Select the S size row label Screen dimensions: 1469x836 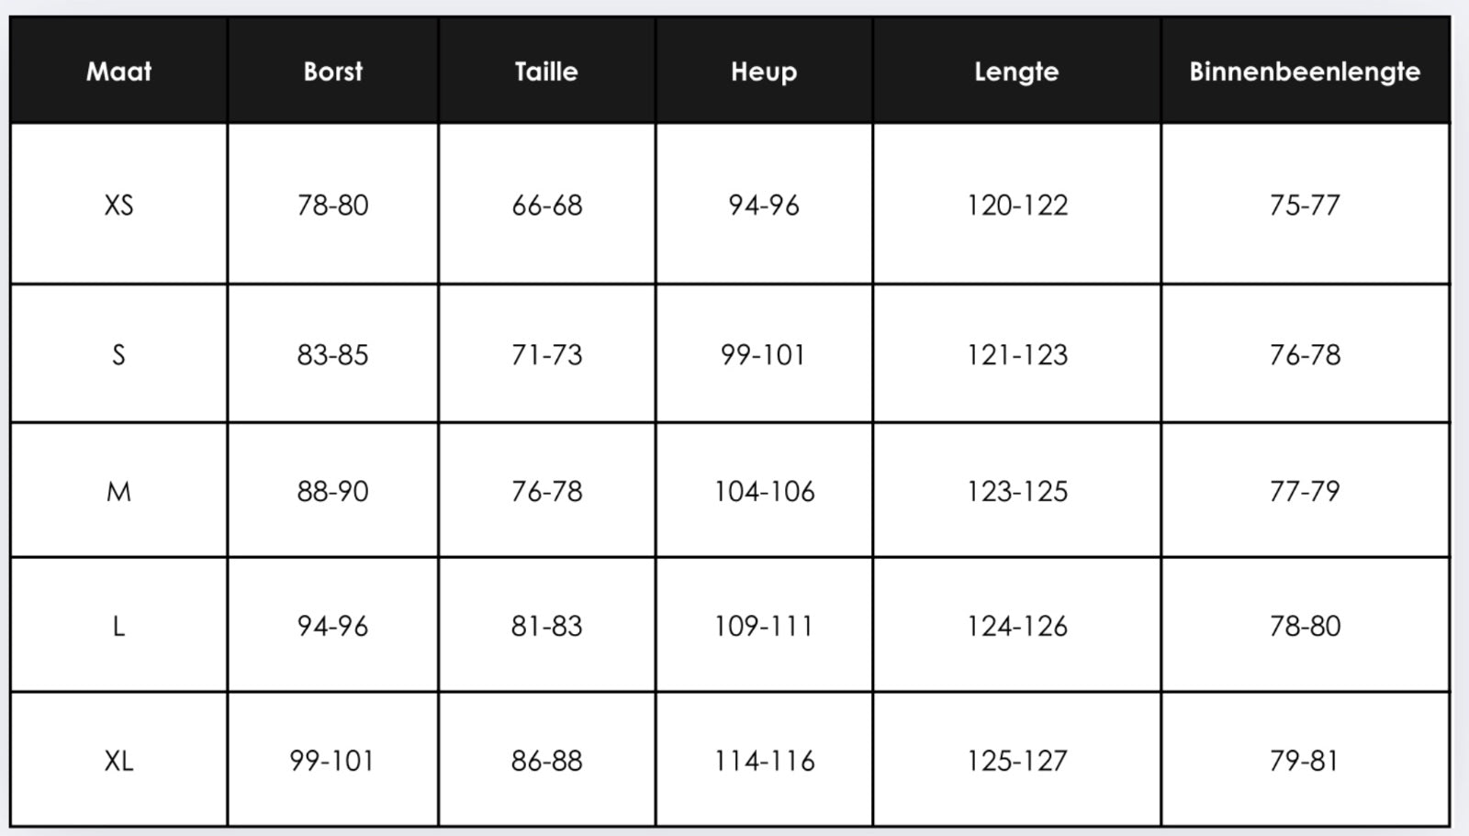pos(118,355)
